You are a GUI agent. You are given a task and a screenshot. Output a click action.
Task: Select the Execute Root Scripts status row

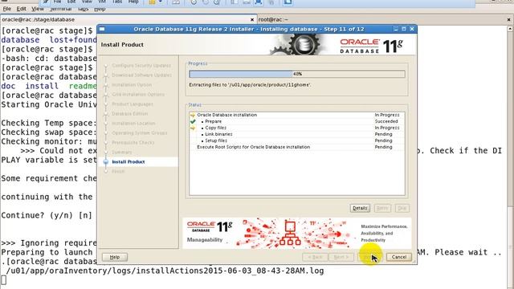click(297, 147)
